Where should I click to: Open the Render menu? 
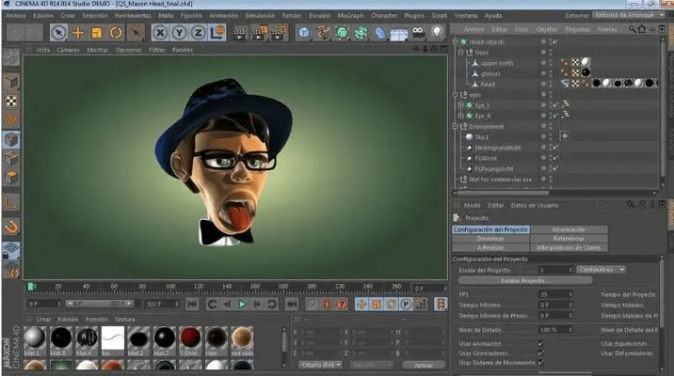(x=292, y=15)
